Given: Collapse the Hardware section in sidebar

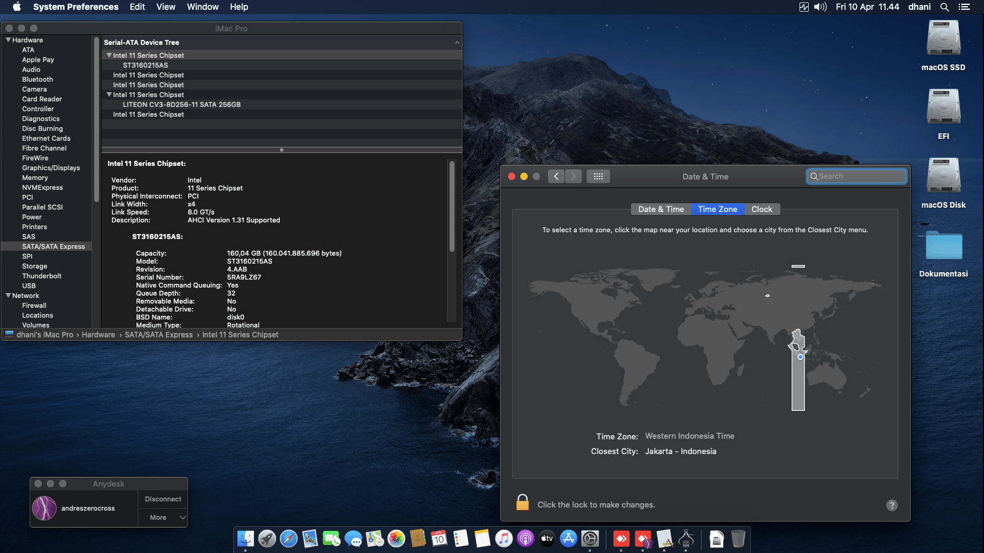Looking at the screenshot, I should tap(8, 40).
